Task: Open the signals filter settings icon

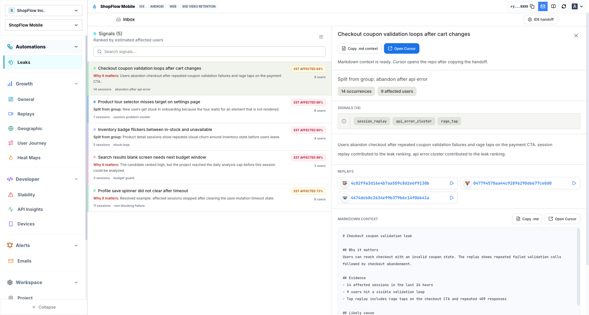Action: (x=321, y=37)
